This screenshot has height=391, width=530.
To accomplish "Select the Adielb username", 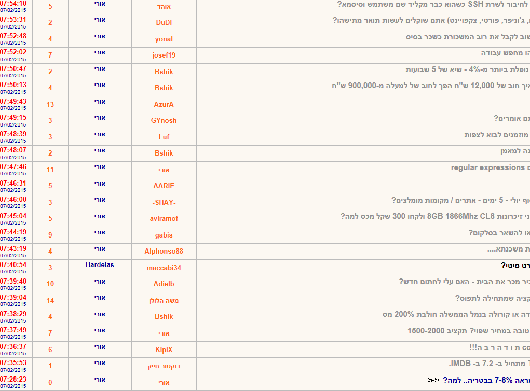I will click(164, 284).
